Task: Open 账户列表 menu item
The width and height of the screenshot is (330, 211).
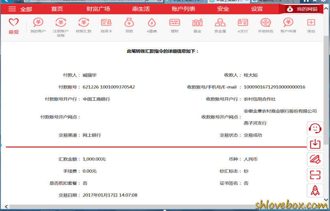Action: (183, 9)
